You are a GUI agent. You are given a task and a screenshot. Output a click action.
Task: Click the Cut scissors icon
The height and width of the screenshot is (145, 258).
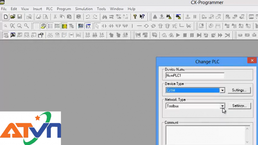pyautogui.click(x=55, y=17)
